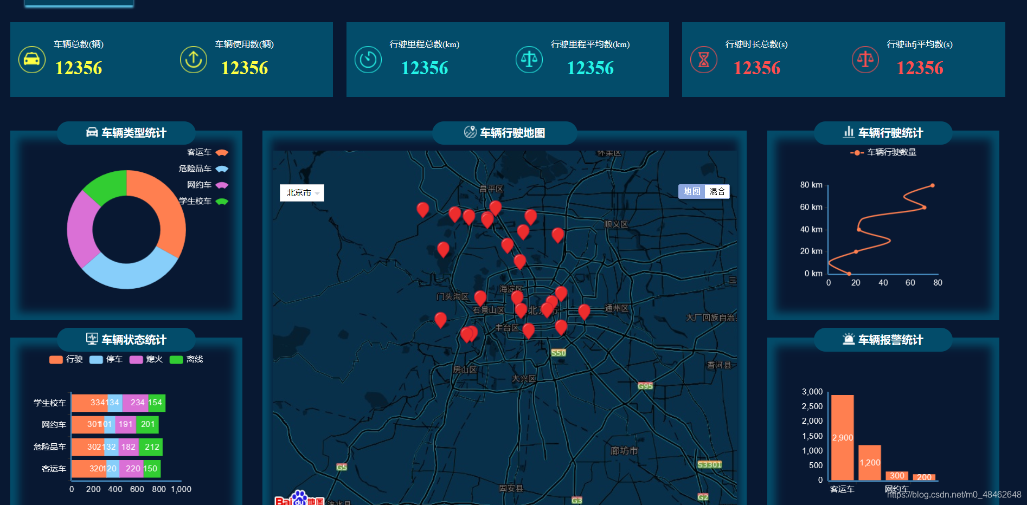Click the cyan balance-scale average mileage icon
This screenshot has height=505, width=1027.
point(529,60)
